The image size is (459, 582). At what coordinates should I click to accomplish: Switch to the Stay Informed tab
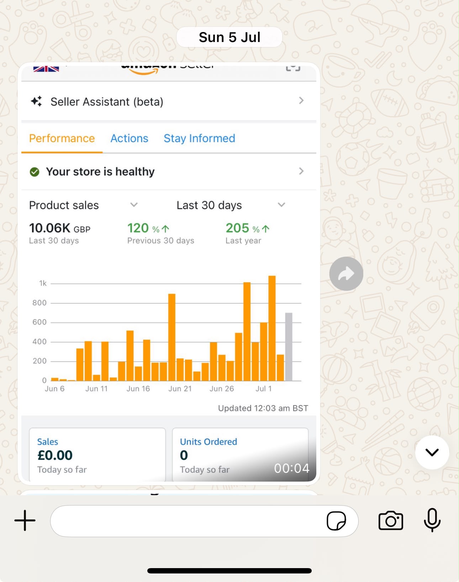199,138
